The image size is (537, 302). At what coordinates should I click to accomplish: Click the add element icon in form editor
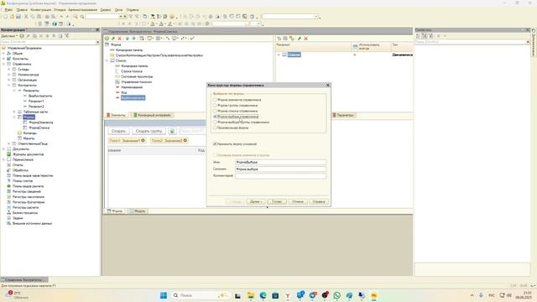point(107,39)
